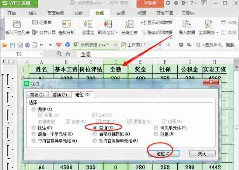239x170 pixels.
Task: Select the 行内容差异单元格(W) radio option
Action: tap(34, 141)
